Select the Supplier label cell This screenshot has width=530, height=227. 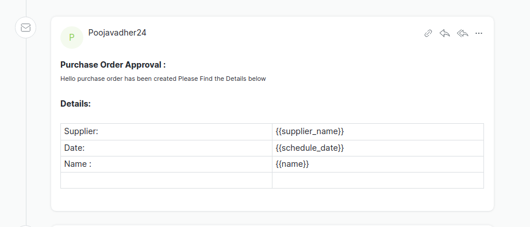click(166, 131)
